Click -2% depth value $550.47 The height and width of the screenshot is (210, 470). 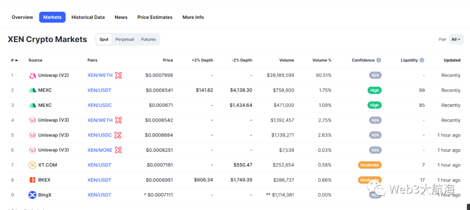click(x=243, y=165)
